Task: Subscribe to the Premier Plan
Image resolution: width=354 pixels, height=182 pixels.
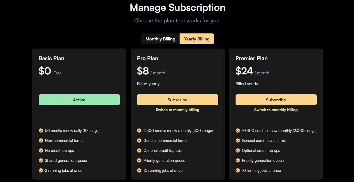Action: coord(276,100)
